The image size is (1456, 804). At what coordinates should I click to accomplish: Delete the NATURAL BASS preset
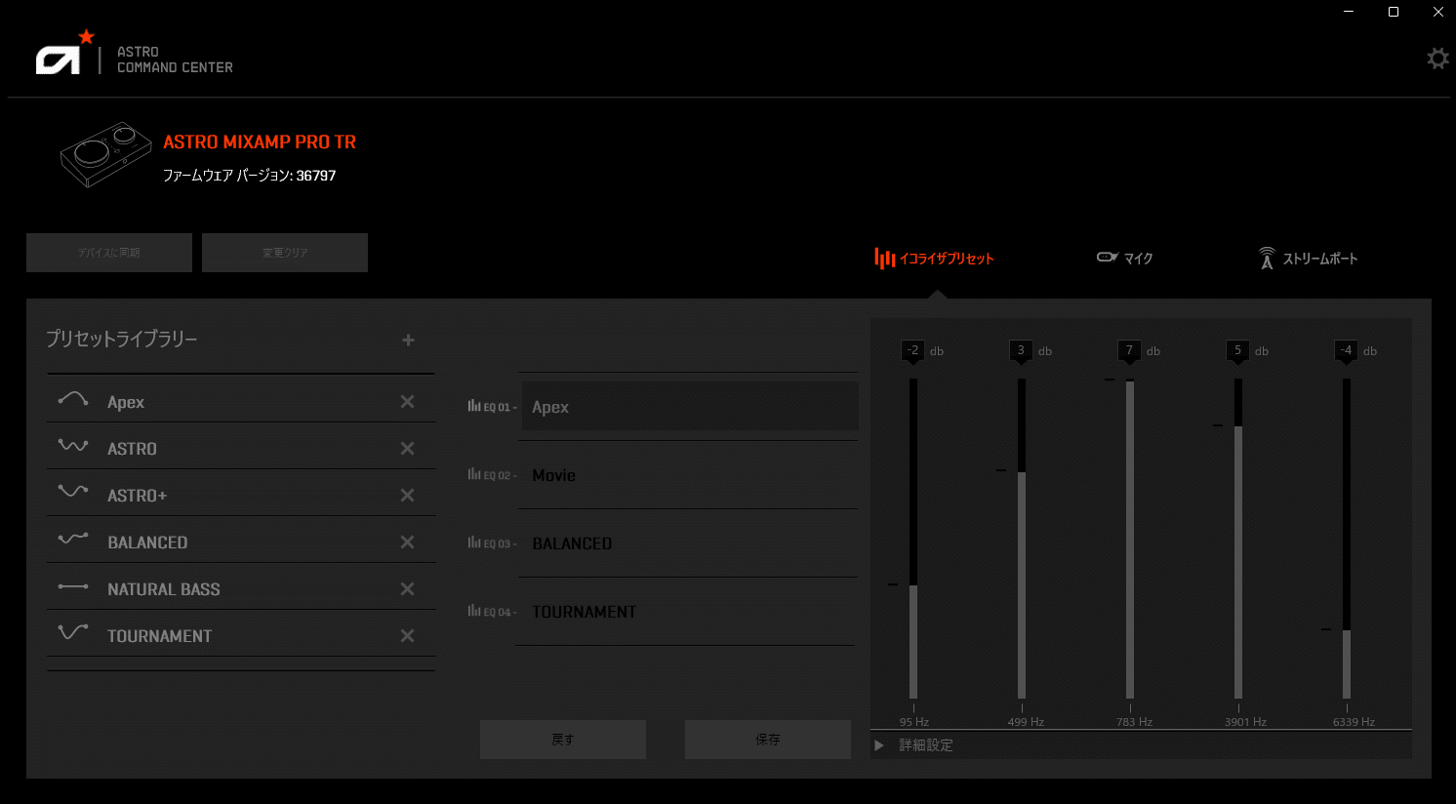click(x=407, y=589)
